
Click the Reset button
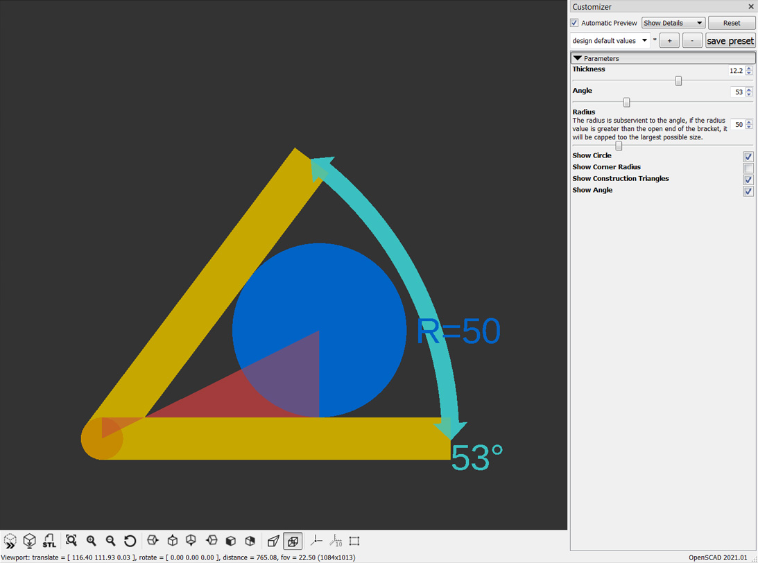point(732,23)
